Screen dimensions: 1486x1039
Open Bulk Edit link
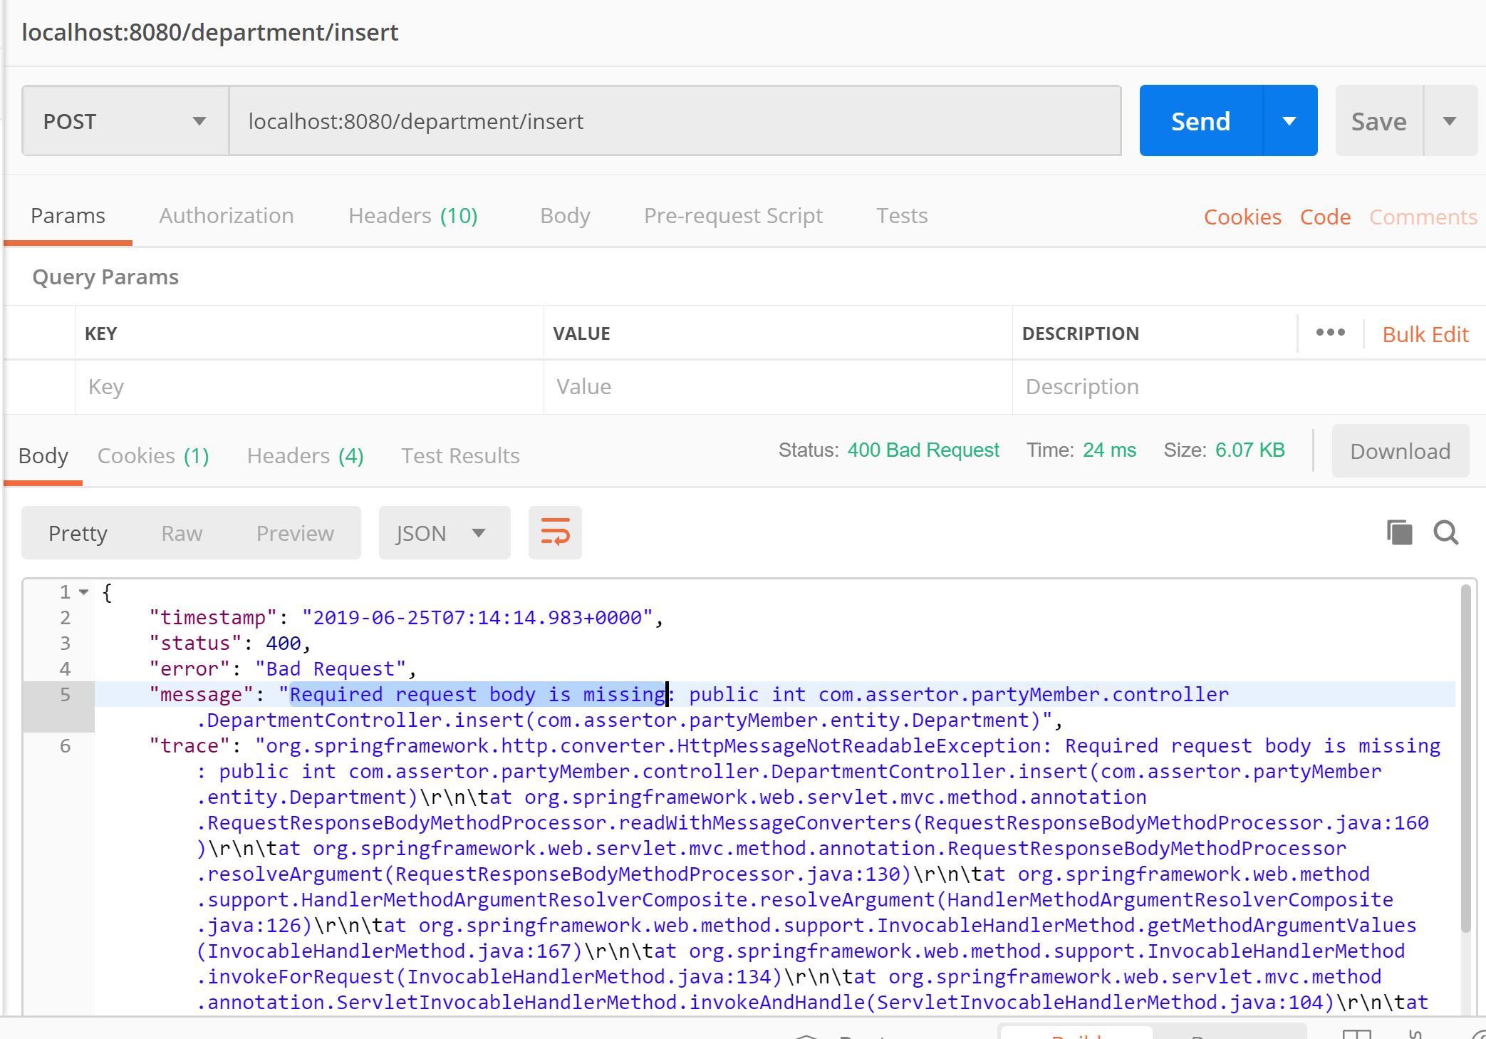click(1425, 334)
